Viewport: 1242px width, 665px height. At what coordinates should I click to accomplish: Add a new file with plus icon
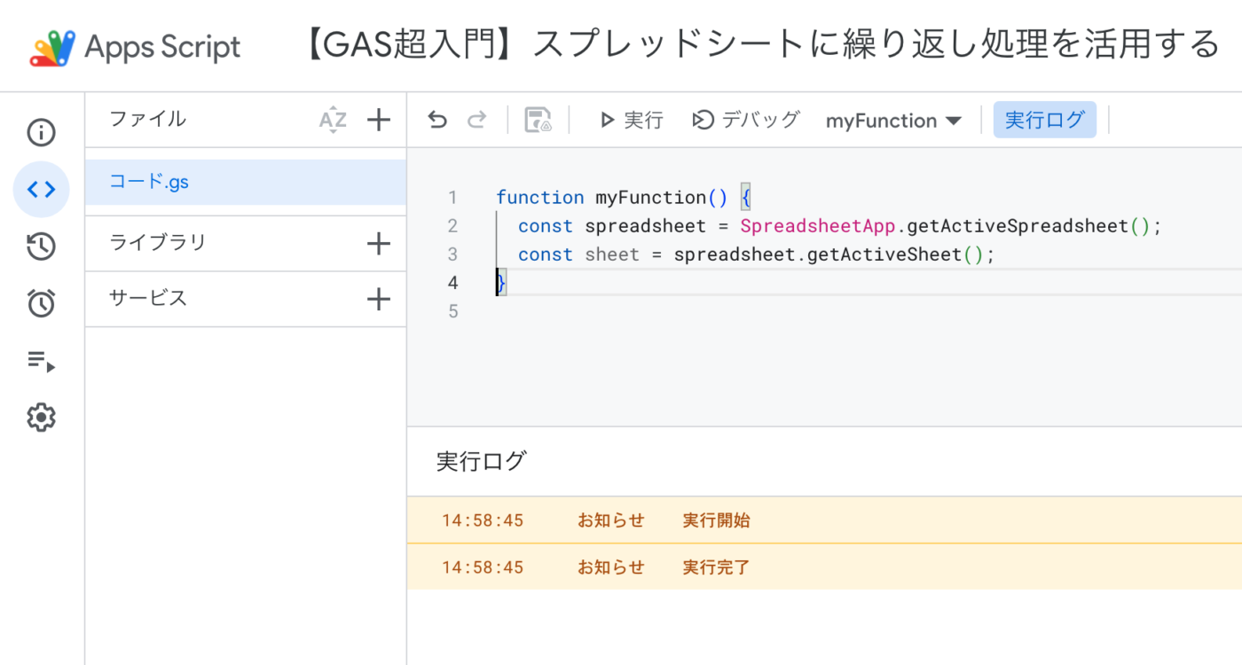[379, 120]
